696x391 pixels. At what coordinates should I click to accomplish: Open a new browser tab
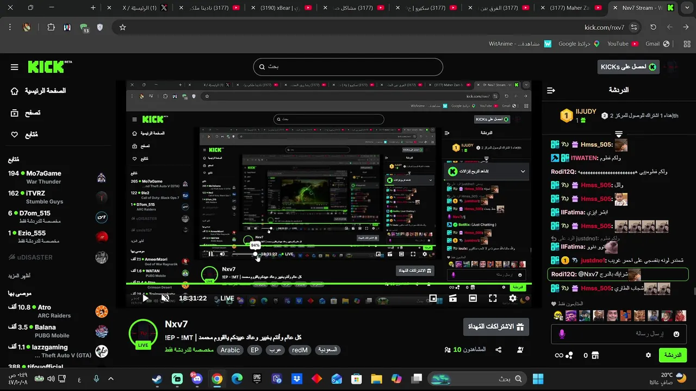point(93,8)
